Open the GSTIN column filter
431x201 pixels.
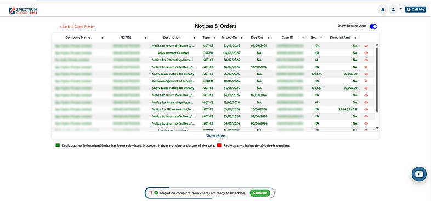146,38
